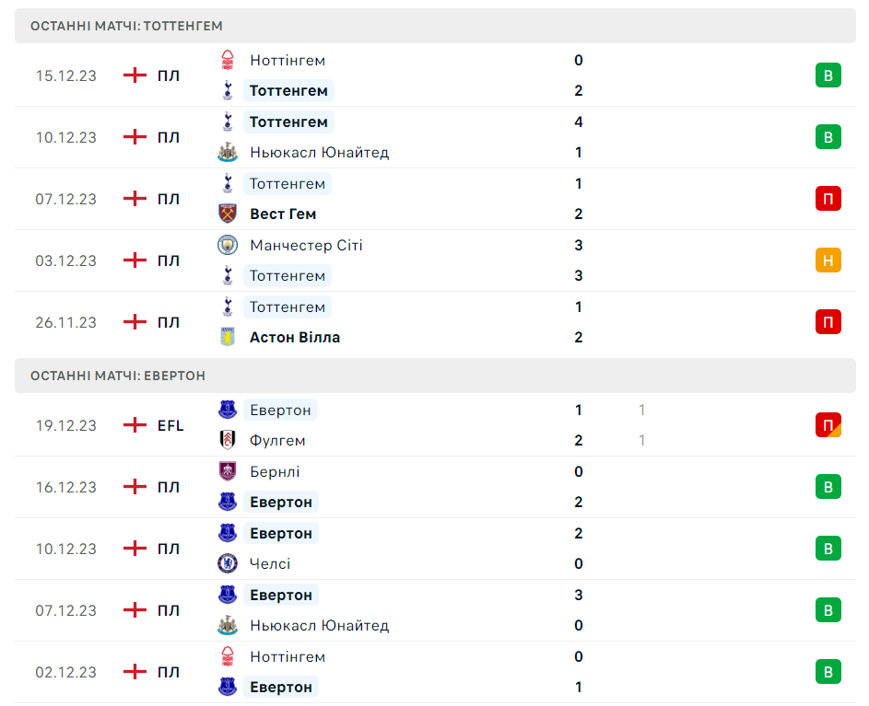This screenshot has width=869, height=706.
Task: Click the West Ham club crest
Action: (x=227, y=214)
